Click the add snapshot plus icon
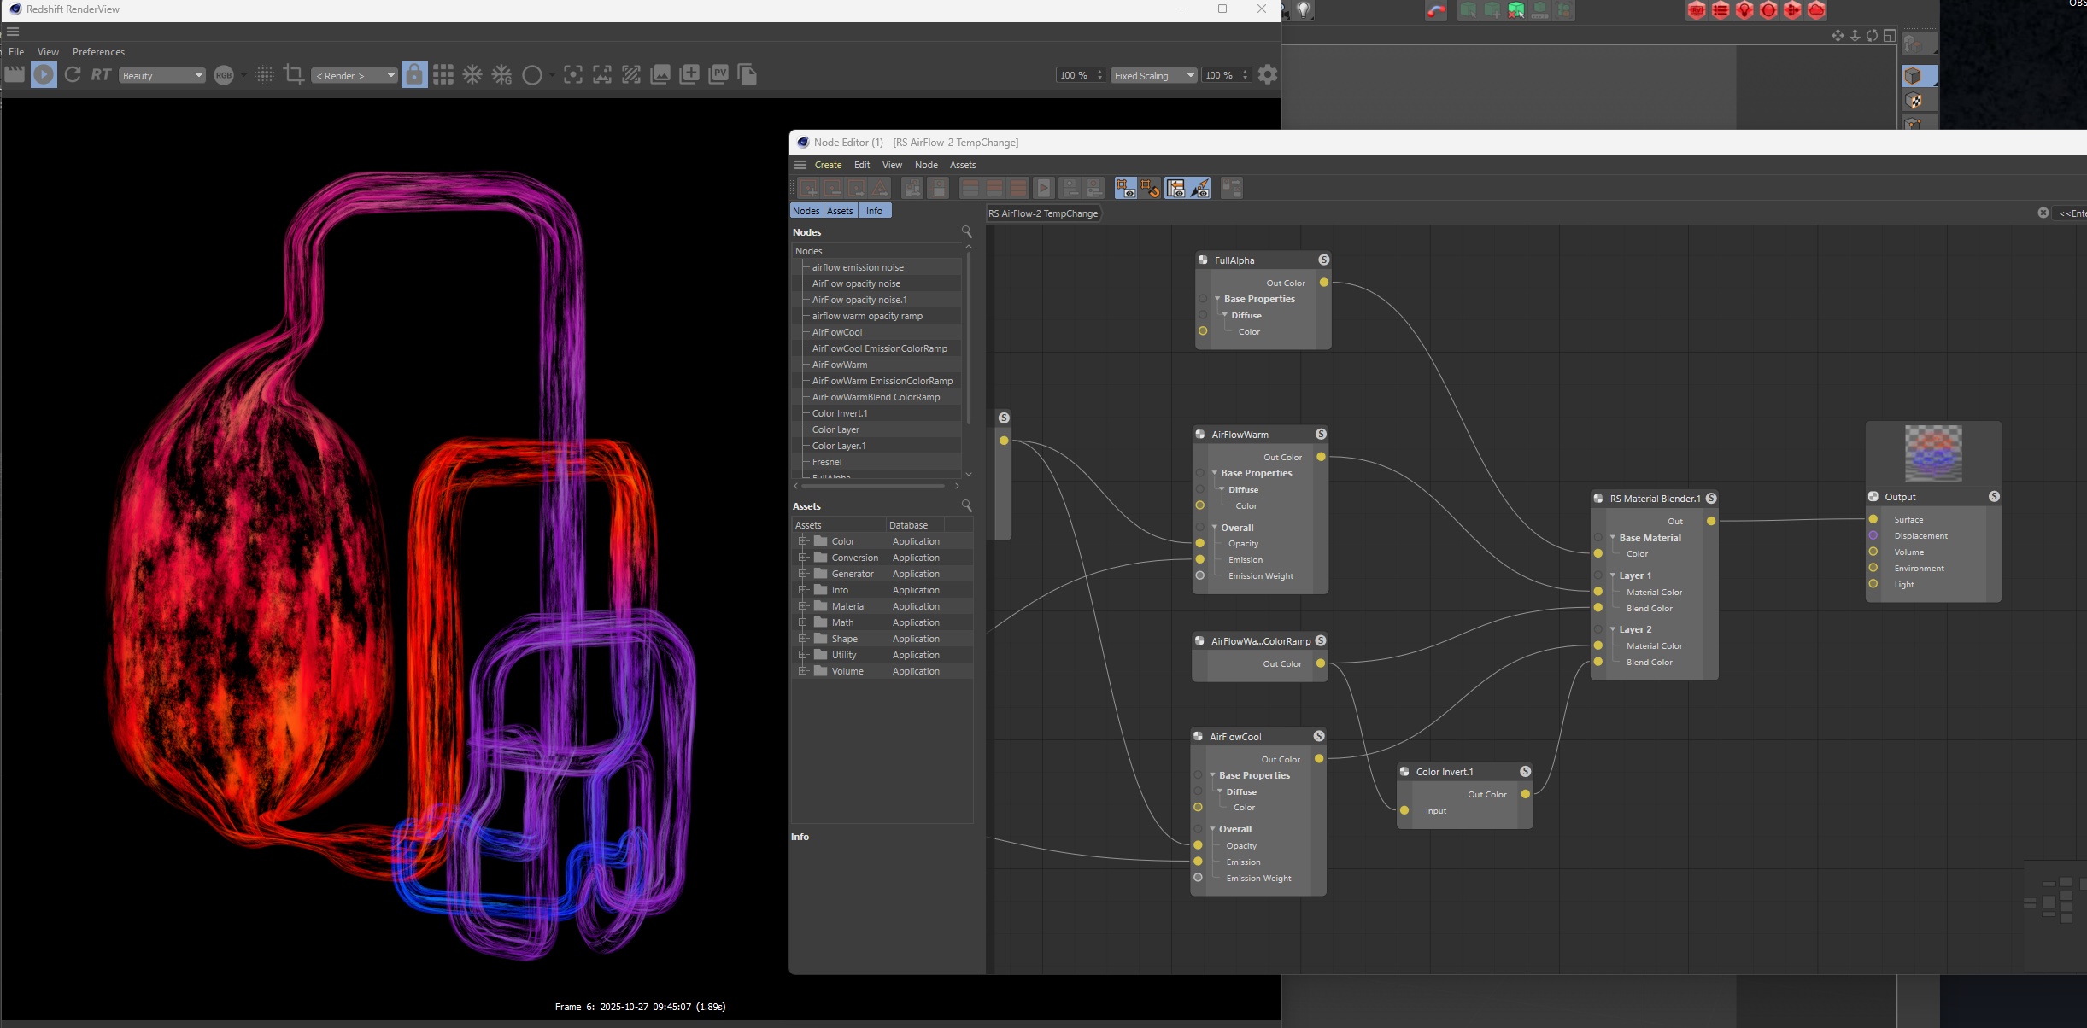The height and width of the screenshot is (1028, 2087). [x=689, y=75]
